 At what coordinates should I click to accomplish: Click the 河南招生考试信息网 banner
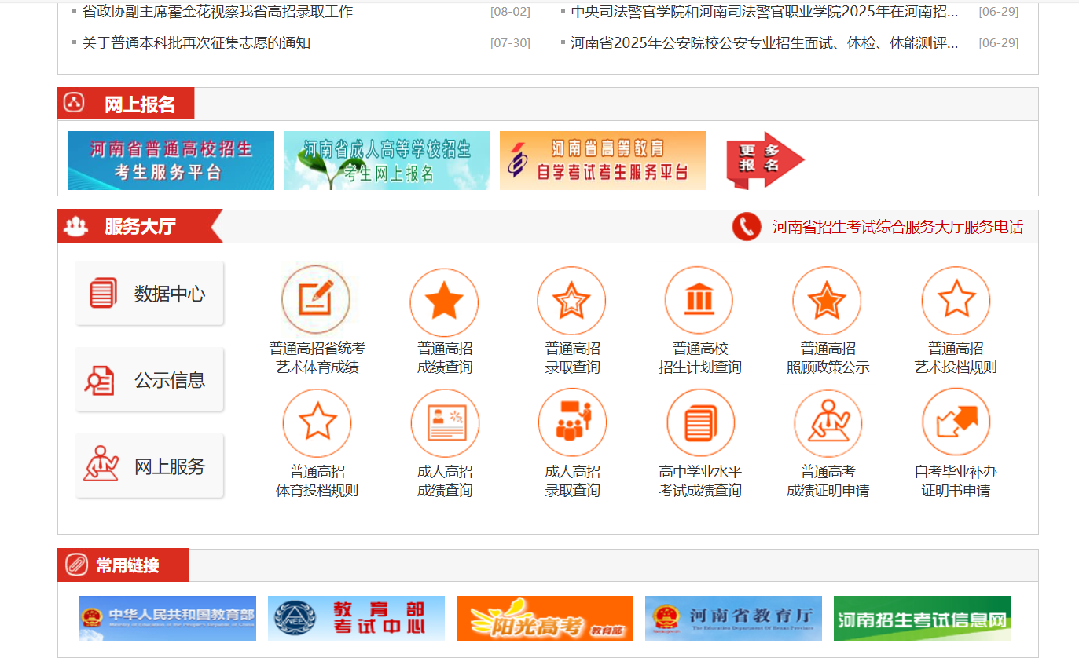(x=921, y=618)
